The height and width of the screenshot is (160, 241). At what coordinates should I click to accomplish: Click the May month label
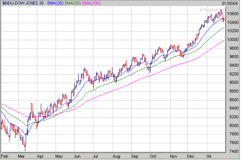(59, 157)
